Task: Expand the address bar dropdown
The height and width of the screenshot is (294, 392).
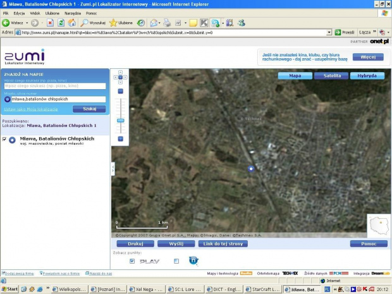Action: (x=329, y=32)
